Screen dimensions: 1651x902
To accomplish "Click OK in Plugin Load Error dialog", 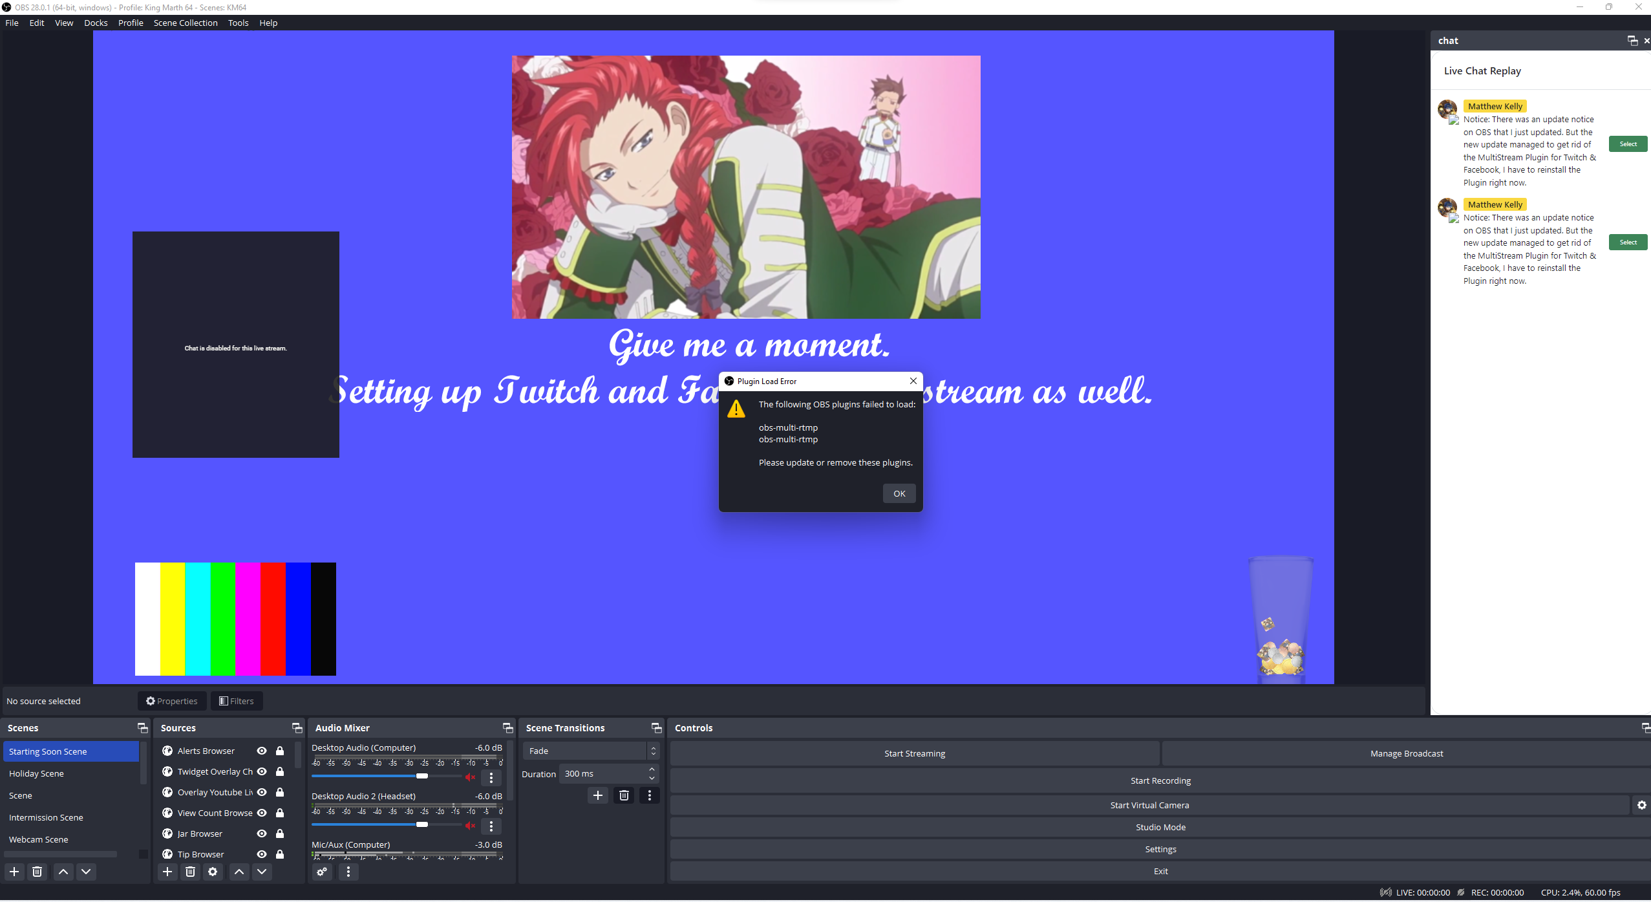I will click(899, 493).
